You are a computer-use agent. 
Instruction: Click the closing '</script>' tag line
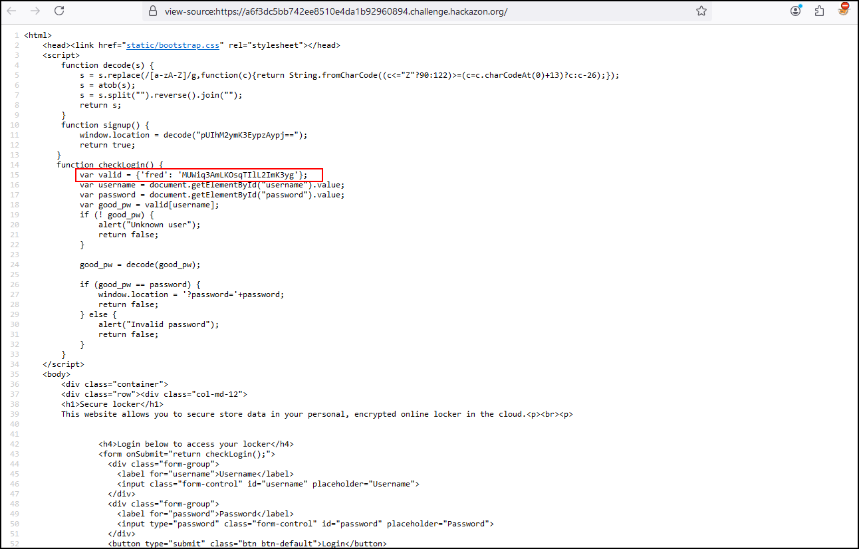point(63,364)
